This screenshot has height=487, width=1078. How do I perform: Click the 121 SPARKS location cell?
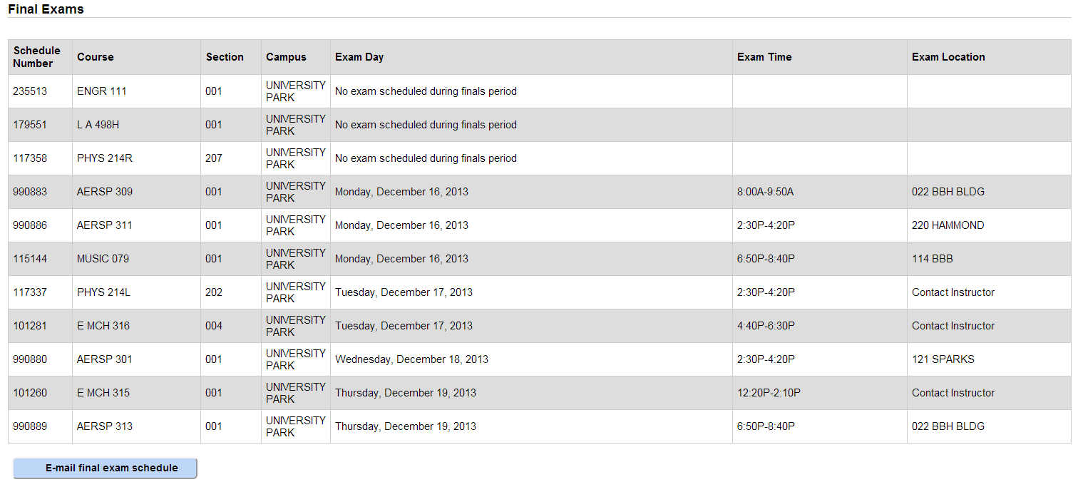click(943, 359)
